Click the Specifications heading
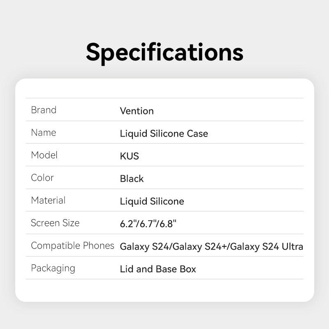The image size is (329, 329). tap(164, 52)
